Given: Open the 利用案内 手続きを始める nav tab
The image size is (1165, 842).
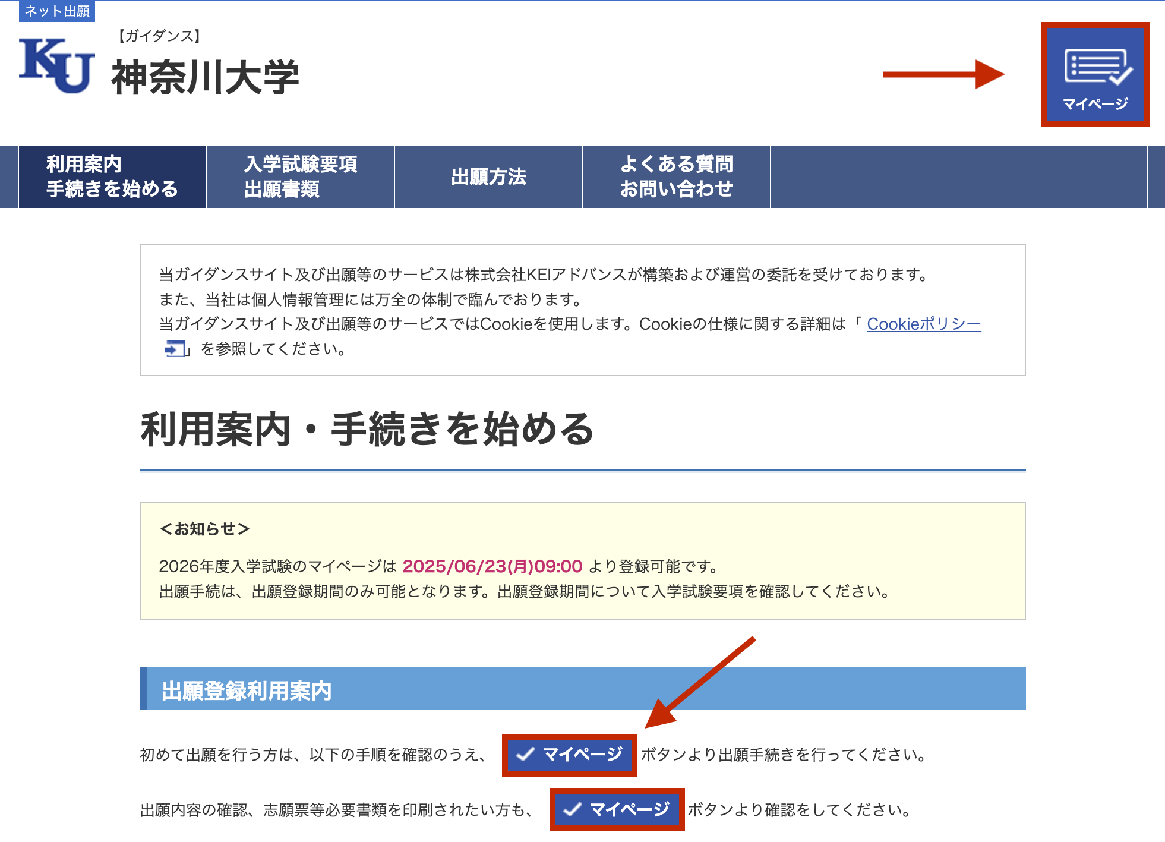Looking at the screenshot, I should [112, 176].
